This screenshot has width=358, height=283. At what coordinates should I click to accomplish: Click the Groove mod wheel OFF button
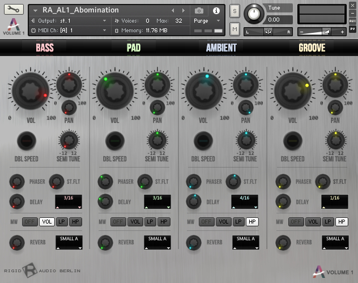click(296, 222)
